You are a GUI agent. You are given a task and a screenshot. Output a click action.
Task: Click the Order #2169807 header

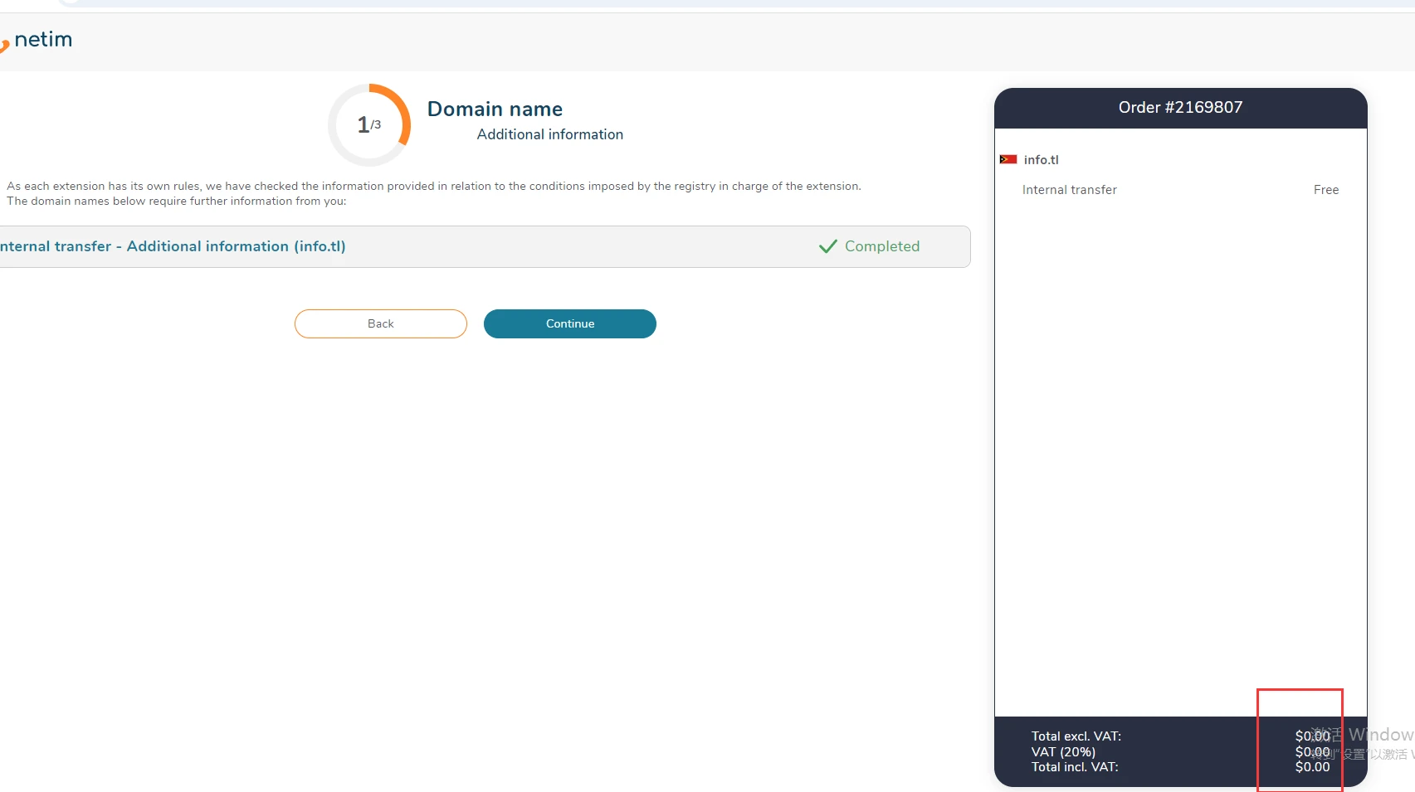pyautogui.click(x=1179, y=108)
